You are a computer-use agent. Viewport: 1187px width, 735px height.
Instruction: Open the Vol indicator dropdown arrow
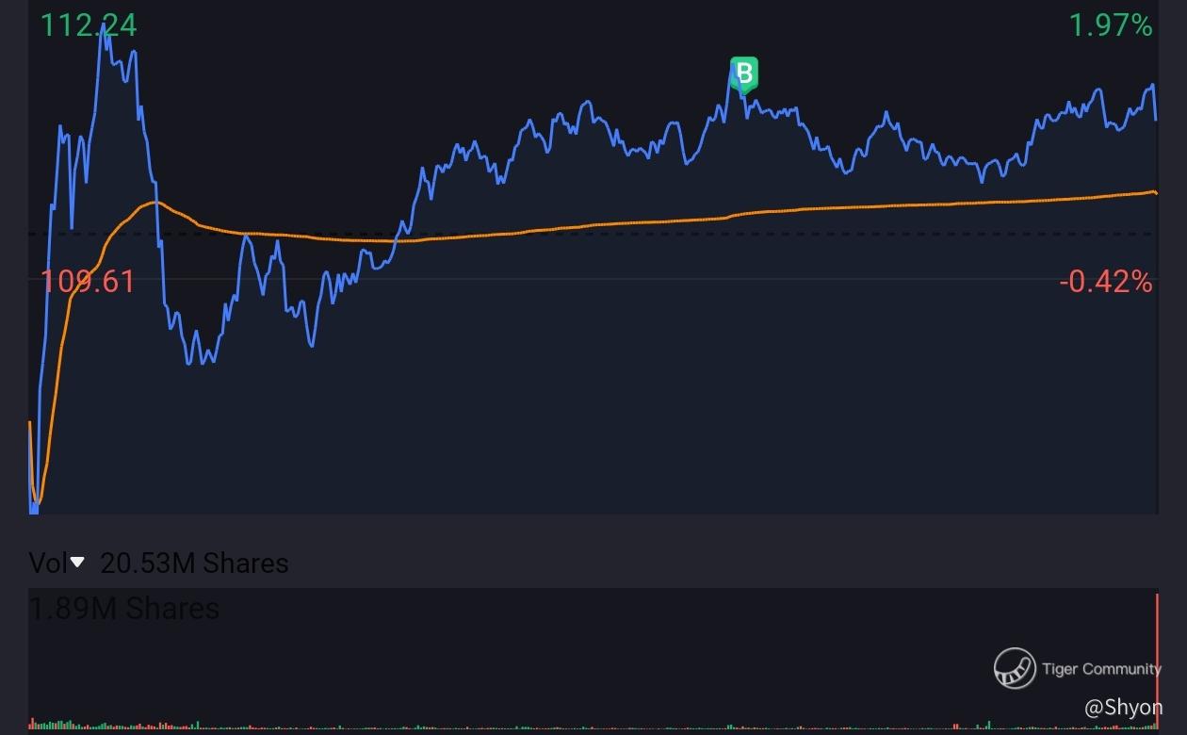click(77, 563)
